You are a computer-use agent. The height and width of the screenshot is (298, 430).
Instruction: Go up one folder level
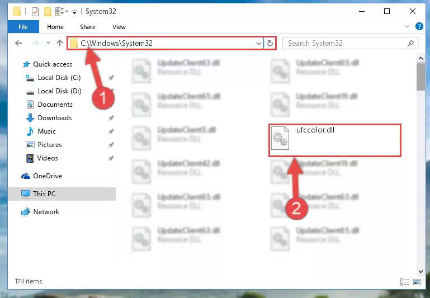coord(60,43)
